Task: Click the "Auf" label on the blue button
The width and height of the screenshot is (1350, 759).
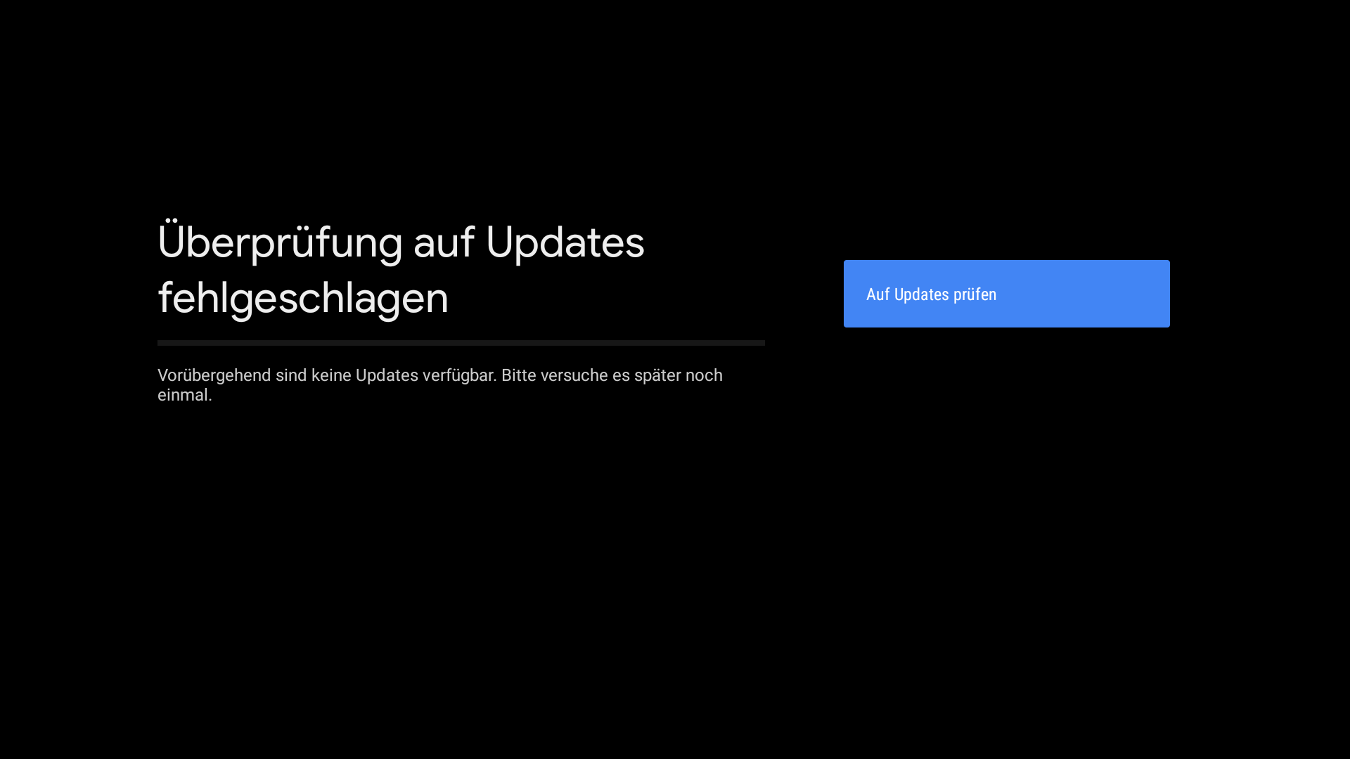Action: (877, 294)
